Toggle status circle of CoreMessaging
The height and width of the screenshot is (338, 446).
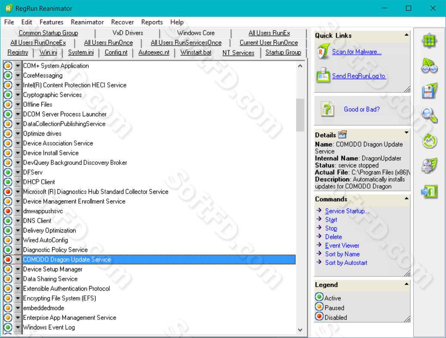pos(8,75)
